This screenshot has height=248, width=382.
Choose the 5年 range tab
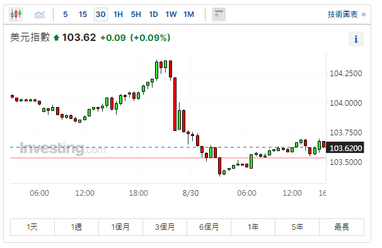(x=297, y=227)
